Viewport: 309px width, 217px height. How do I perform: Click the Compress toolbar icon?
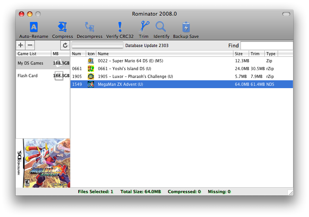[63, 27]
